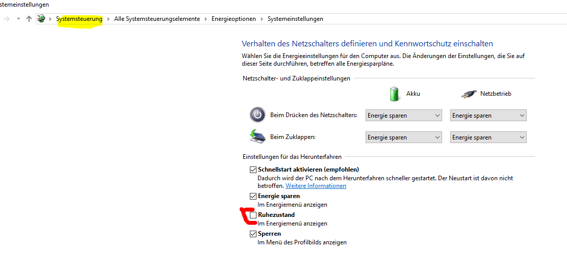The height and width of the screenshot is (279, 567).
Task: Click the Up arrow navigation button
Action: 29,19
